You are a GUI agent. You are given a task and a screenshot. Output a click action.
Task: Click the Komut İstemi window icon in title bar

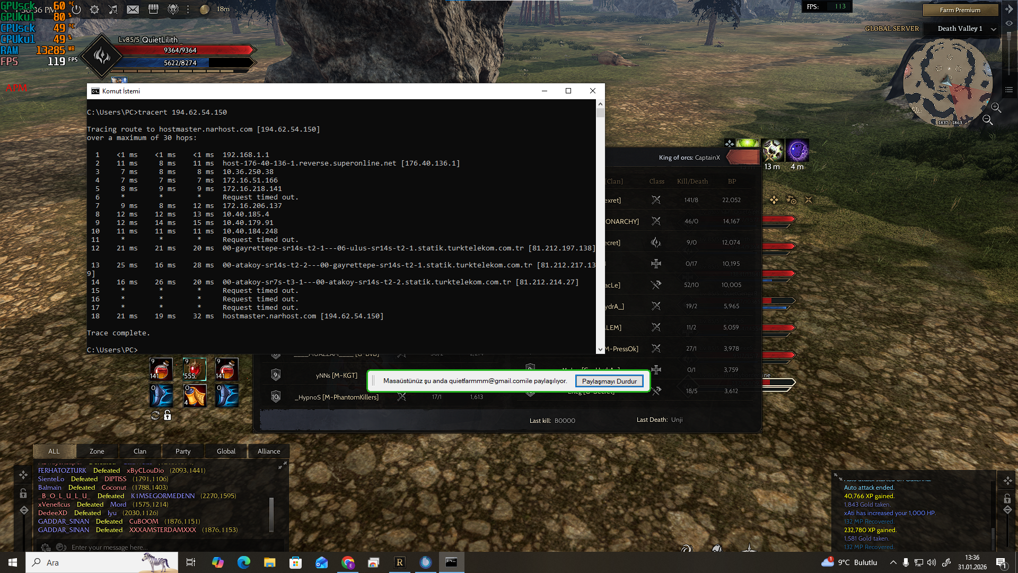[95, 91]
